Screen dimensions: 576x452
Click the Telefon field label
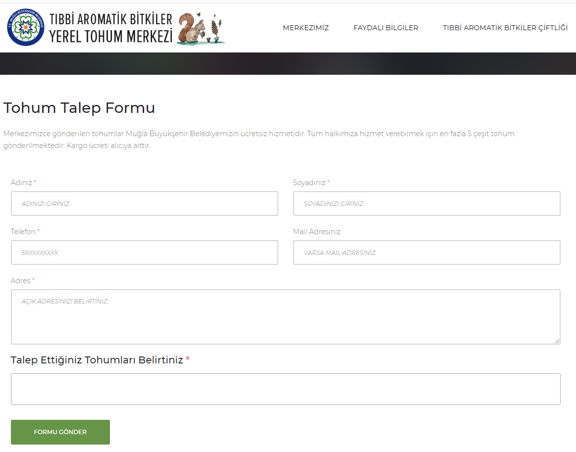23,232
